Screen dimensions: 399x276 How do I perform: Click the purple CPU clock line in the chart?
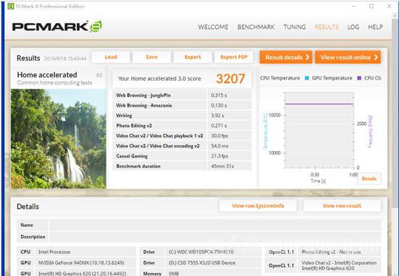point(319,104)
